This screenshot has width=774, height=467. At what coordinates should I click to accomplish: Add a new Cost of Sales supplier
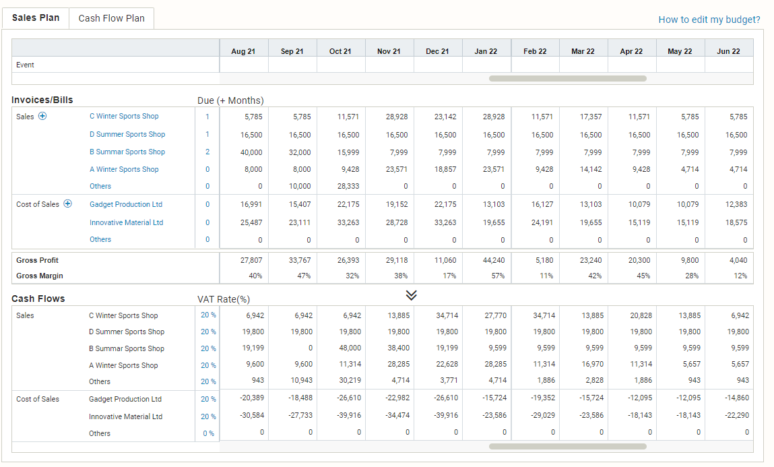tap(67, 204)
